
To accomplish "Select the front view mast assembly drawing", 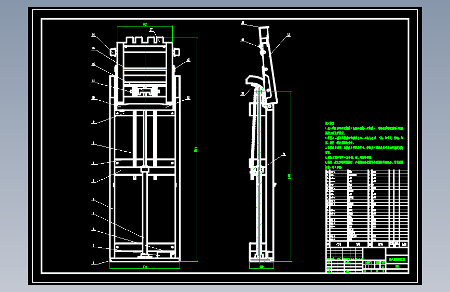I will (x=145, y=150).
